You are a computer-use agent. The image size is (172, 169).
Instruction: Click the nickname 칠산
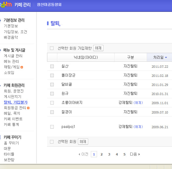click(65, 66)
